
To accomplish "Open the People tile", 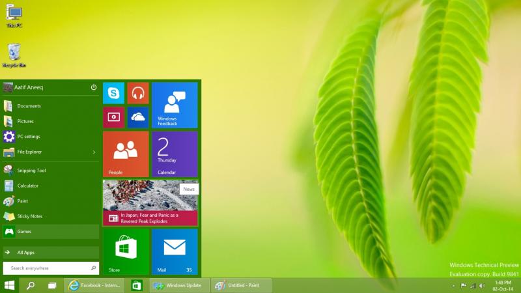I will pos(126,154).
